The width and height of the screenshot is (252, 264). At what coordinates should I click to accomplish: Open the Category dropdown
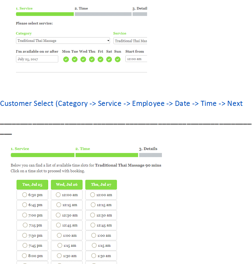click(63, 41)
